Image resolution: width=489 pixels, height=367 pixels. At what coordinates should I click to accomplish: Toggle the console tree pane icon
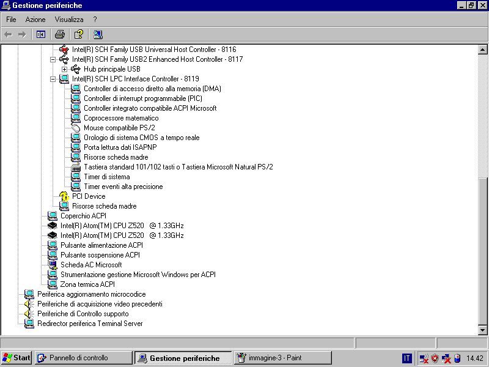tap(41, 34)
